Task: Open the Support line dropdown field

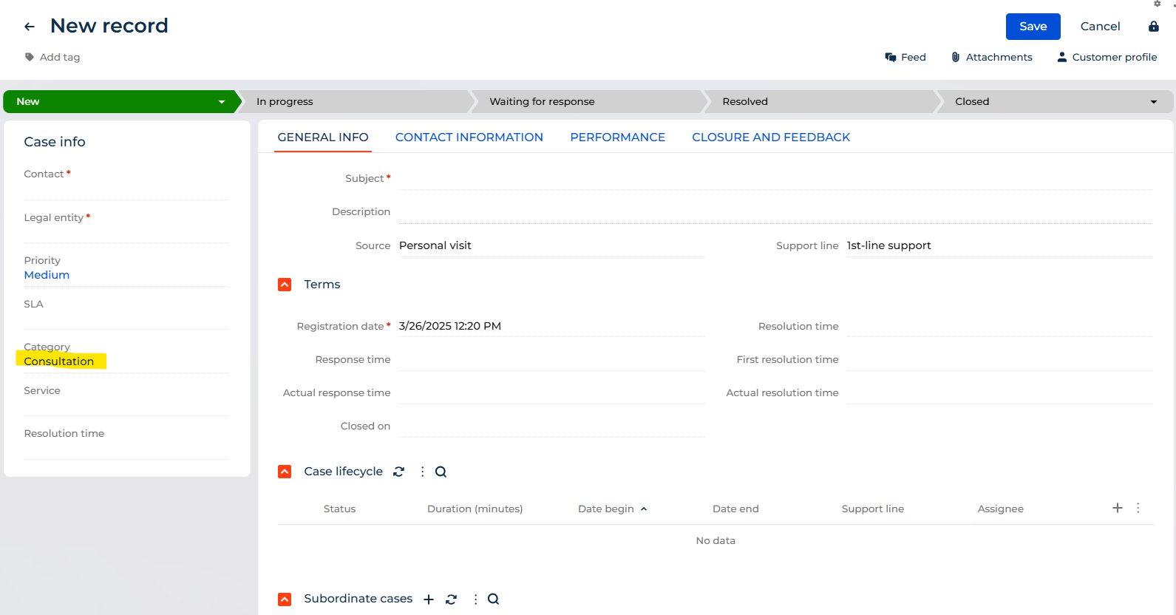Action: pyautogui.click(x=999, y=245)
